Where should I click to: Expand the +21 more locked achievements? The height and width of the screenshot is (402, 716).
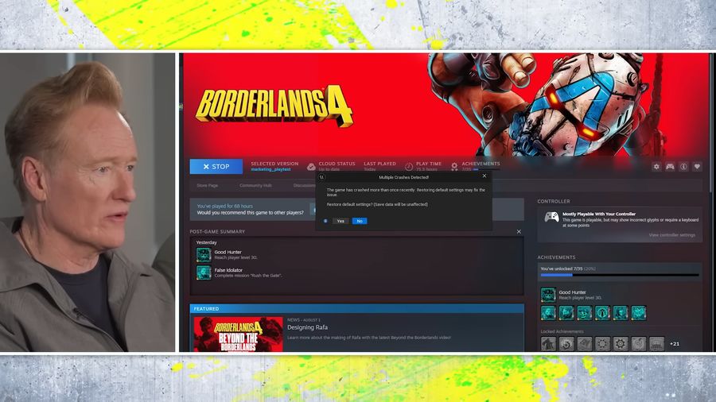coord(675,344)
